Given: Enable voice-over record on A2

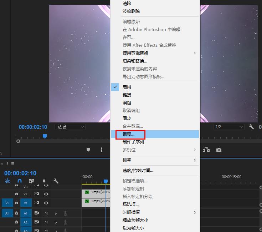Looking at the screenshot, I should 66,222.
